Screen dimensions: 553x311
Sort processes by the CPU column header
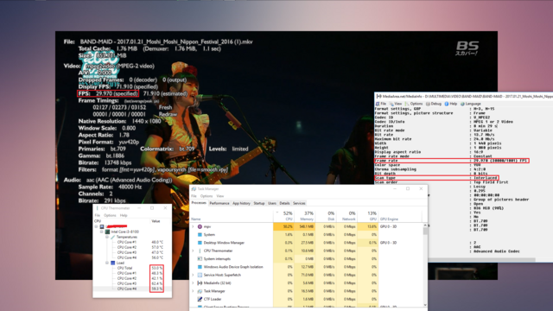click(283, 216)
